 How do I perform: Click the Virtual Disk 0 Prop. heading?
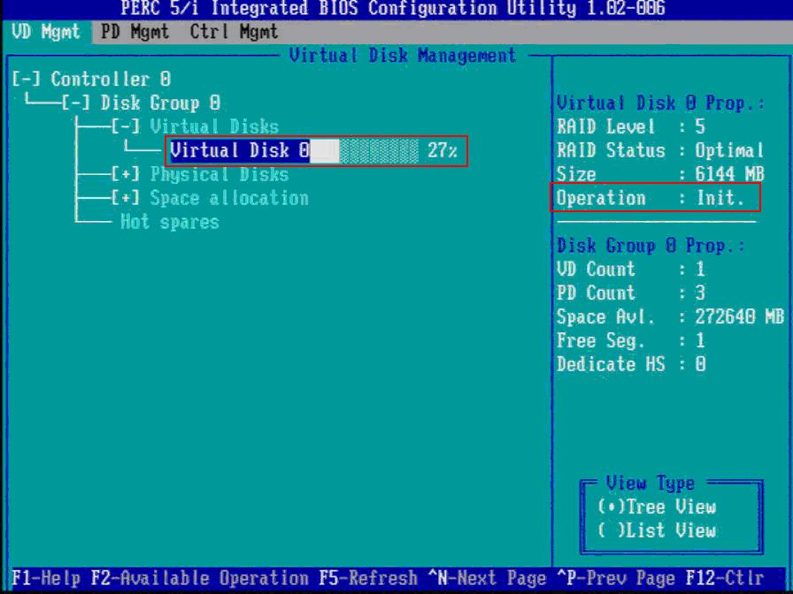(x=660, y=103)
